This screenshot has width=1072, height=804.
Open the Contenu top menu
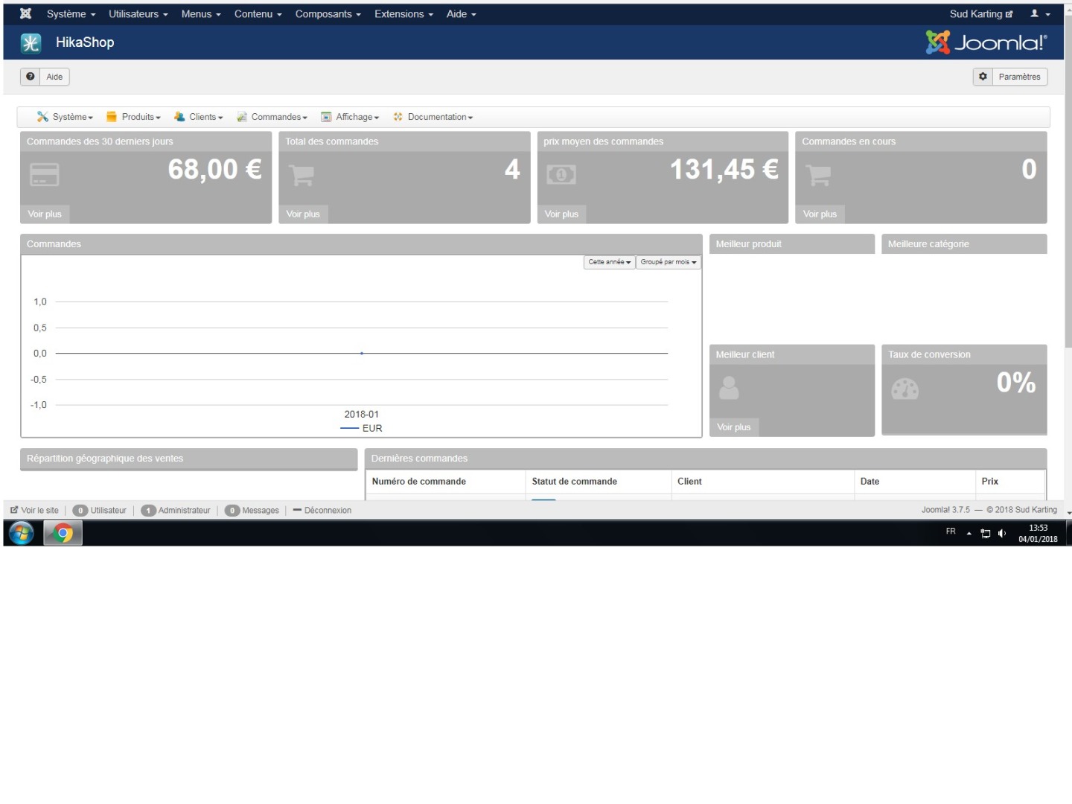tap(258, 14)
